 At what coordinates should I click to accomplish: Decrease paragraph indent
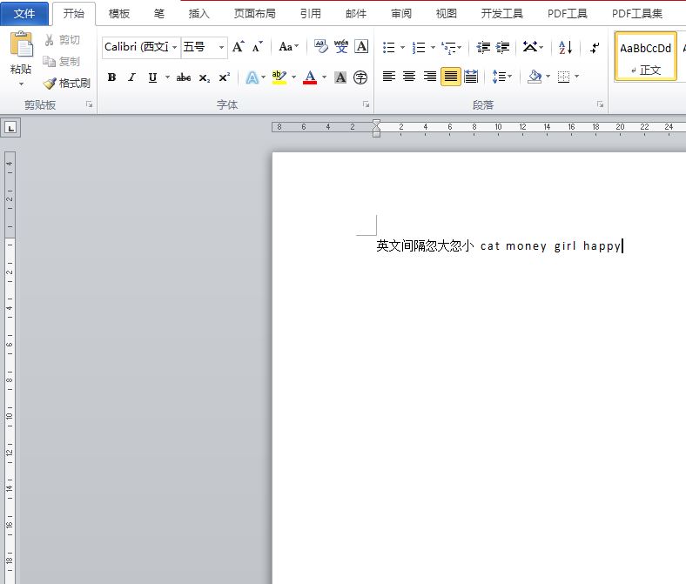(x=483, y=47)
